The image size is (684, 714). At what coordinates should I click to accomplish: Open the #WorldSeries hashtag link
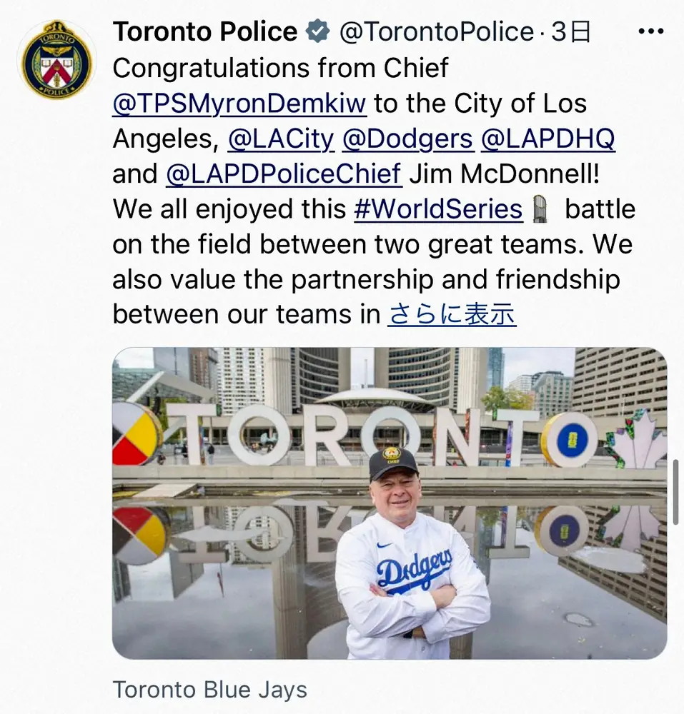(438, 209)
